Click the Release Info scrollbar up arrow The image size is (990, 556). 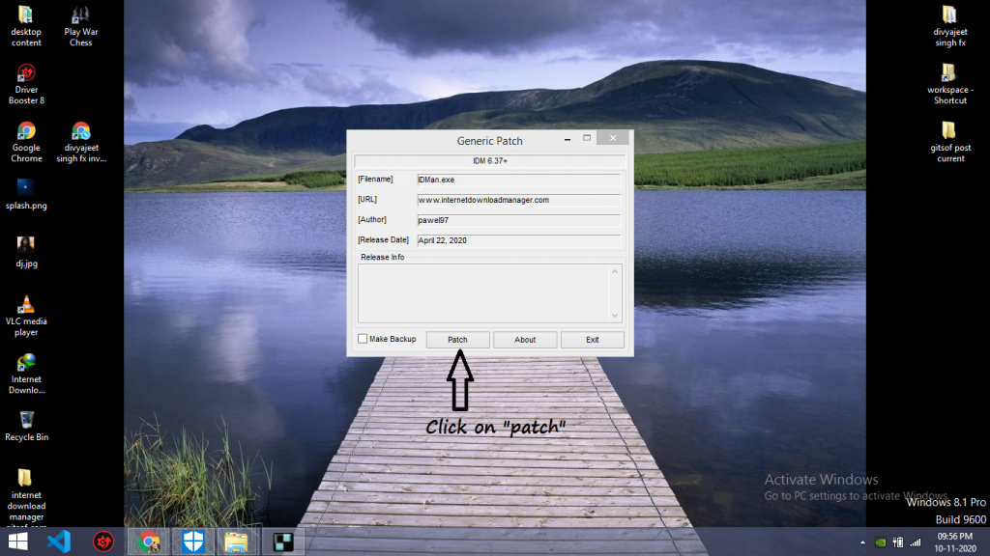tap(615, 271)
